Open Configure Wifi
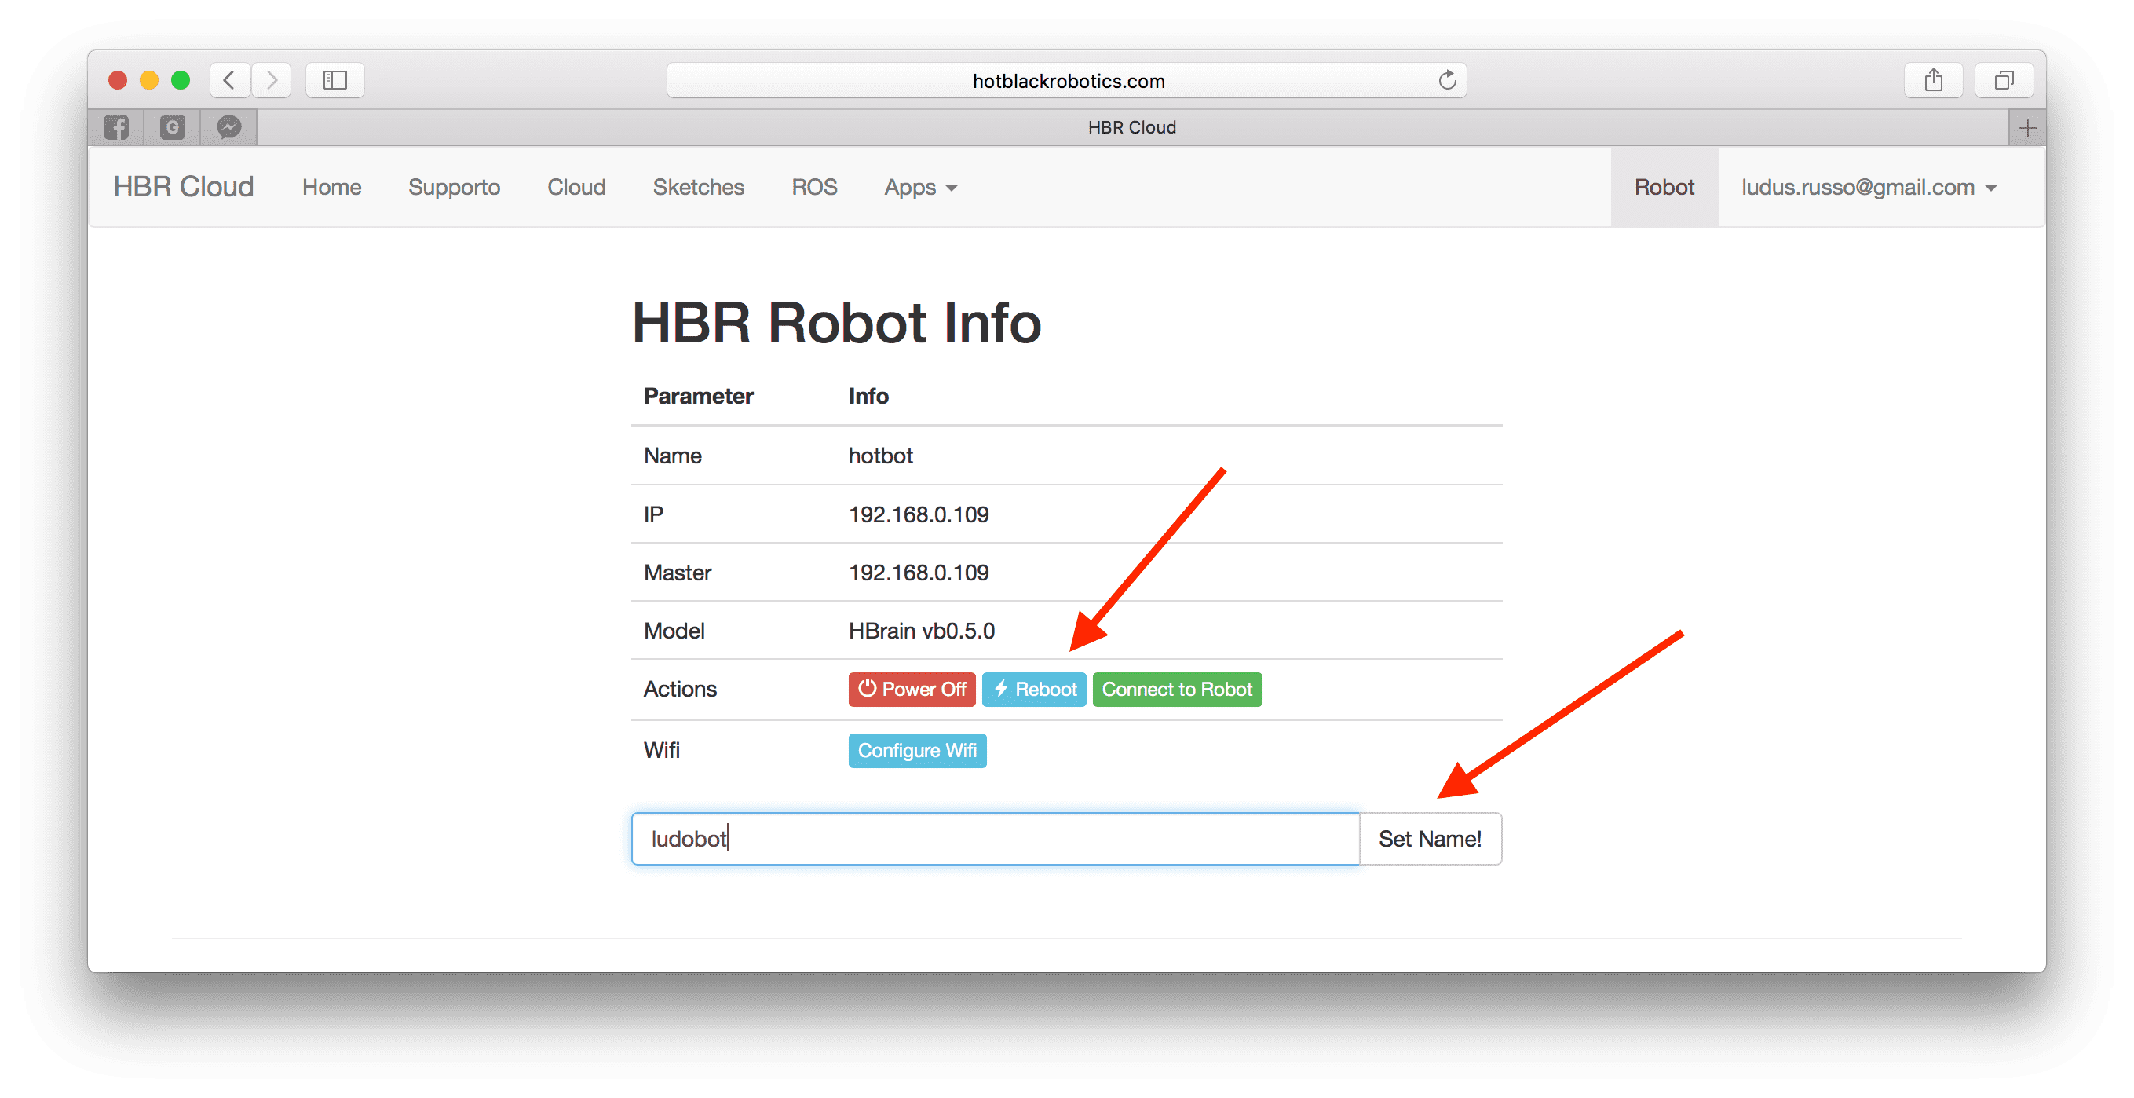The width and height of the screenshot is (2134, 1098). [916, 751]
